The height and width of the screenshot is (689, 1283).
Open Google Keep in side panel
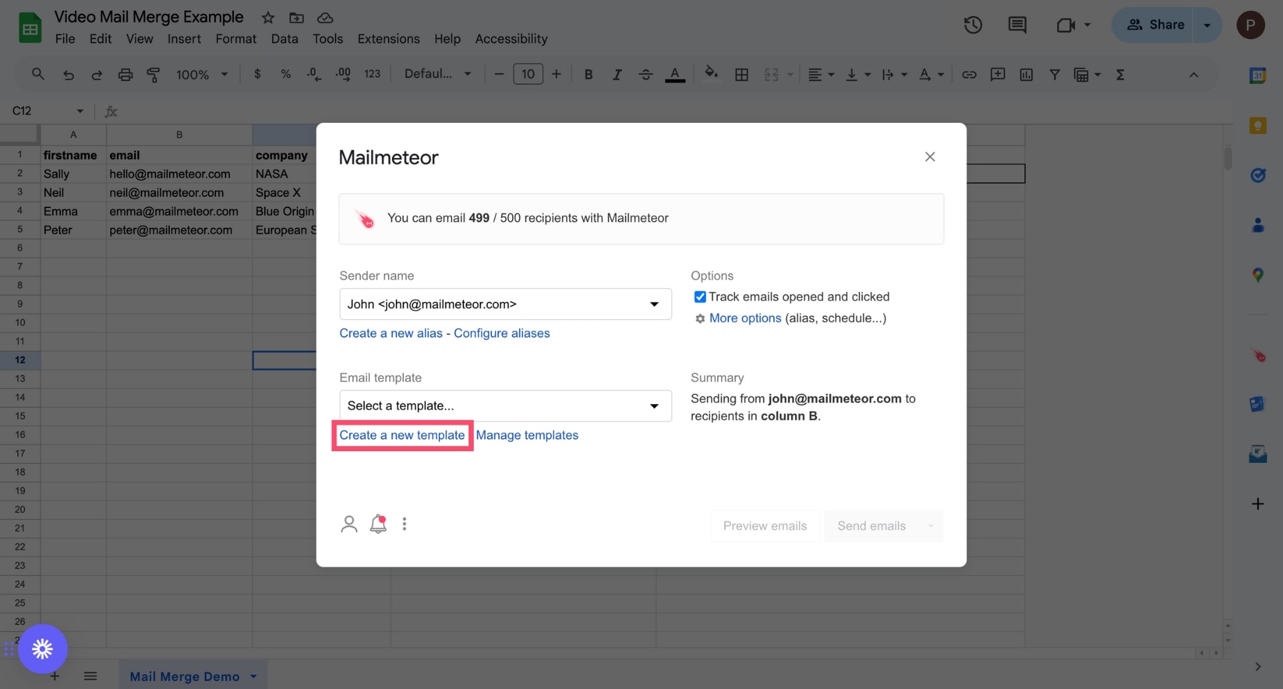click(1257, 126)
